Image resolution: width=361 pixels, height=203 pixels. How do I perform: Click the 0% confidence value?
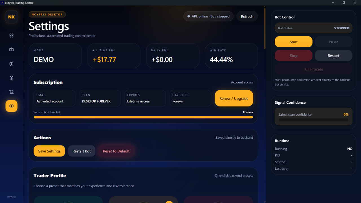[x=346, y=114]
